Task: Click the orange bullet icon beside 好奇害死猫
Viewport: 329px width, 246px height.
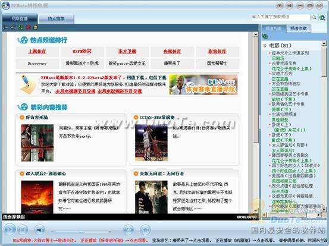Action: [x=21, y=117]
